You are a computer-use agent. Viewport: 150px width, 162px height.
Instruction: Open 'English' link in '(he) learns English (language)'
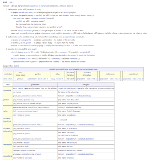69,111
